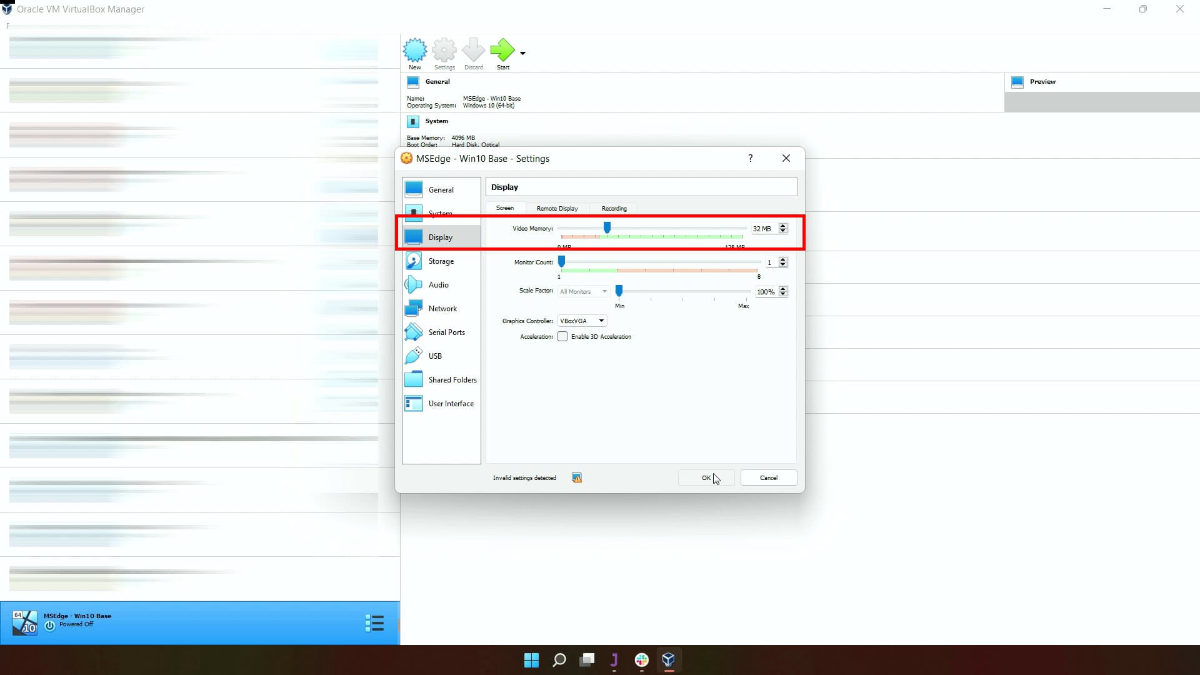Open the Scale Factor monitors dropdown
Viewport: 1200px width, 675px height.
coord(582,291)
